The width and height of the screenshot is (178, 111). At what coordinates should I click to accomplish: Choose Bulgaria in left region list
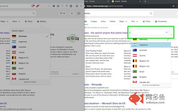pyautogui.click(x=30, y=74)
